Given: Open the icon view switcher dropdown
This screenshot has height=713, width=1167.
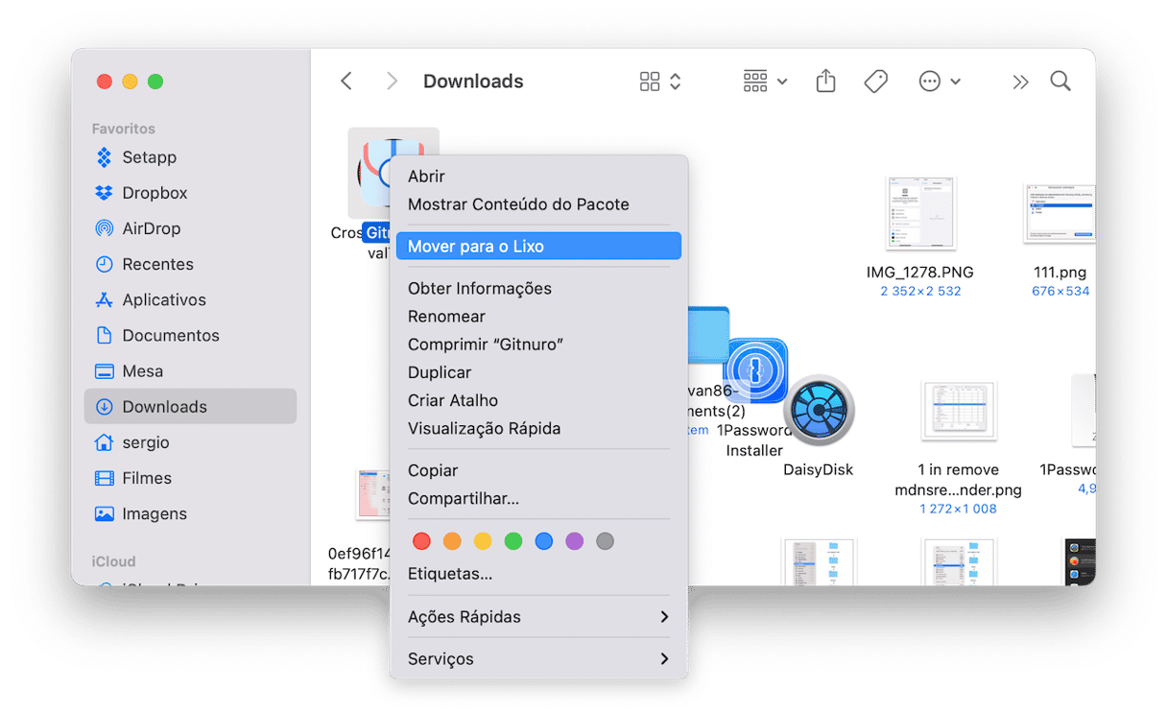Looking at the screenshot, I should click(x=660, y=82).
